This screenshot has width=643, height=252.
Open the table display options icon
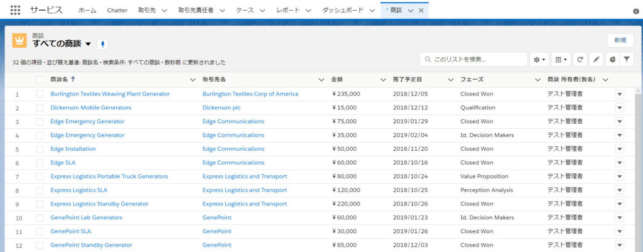(560, 59)
